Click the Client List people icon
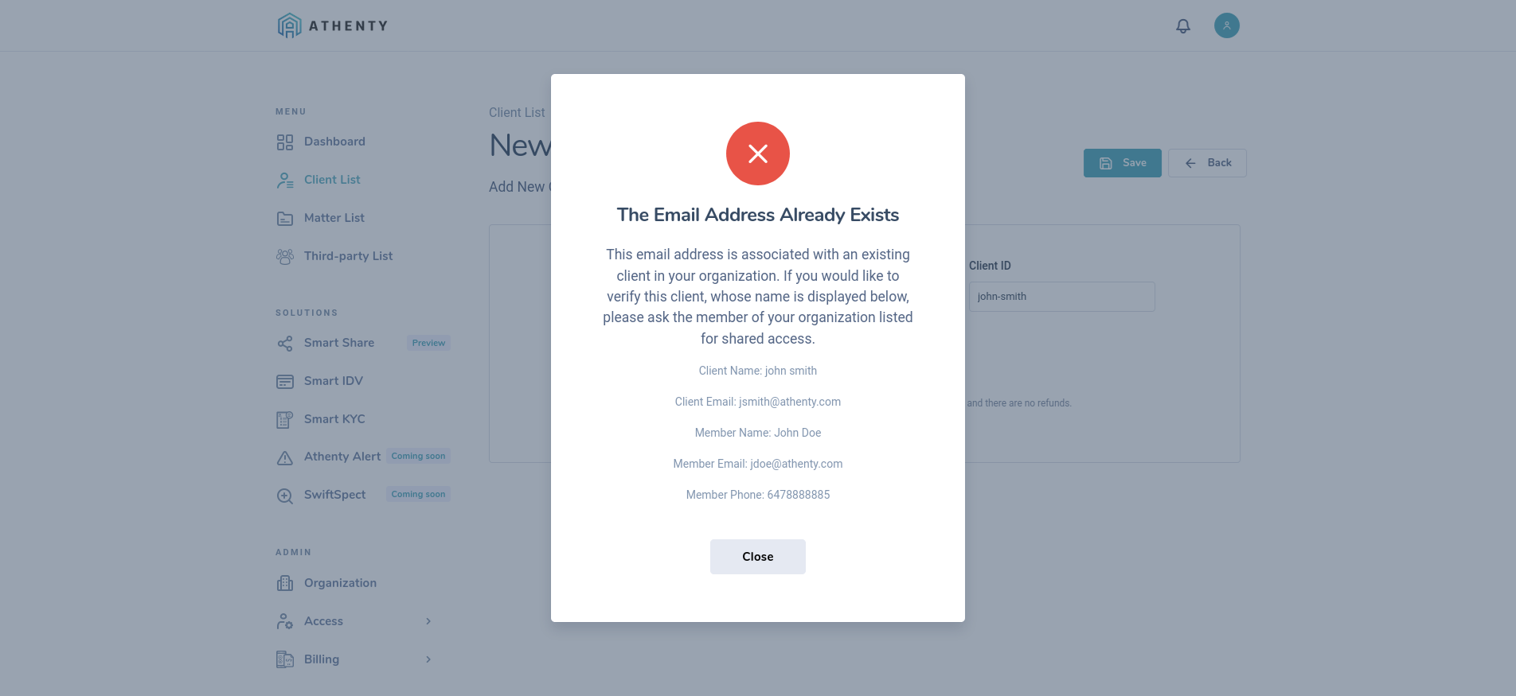The width and height of the screenshot is (1516, 696). (285, 180)
